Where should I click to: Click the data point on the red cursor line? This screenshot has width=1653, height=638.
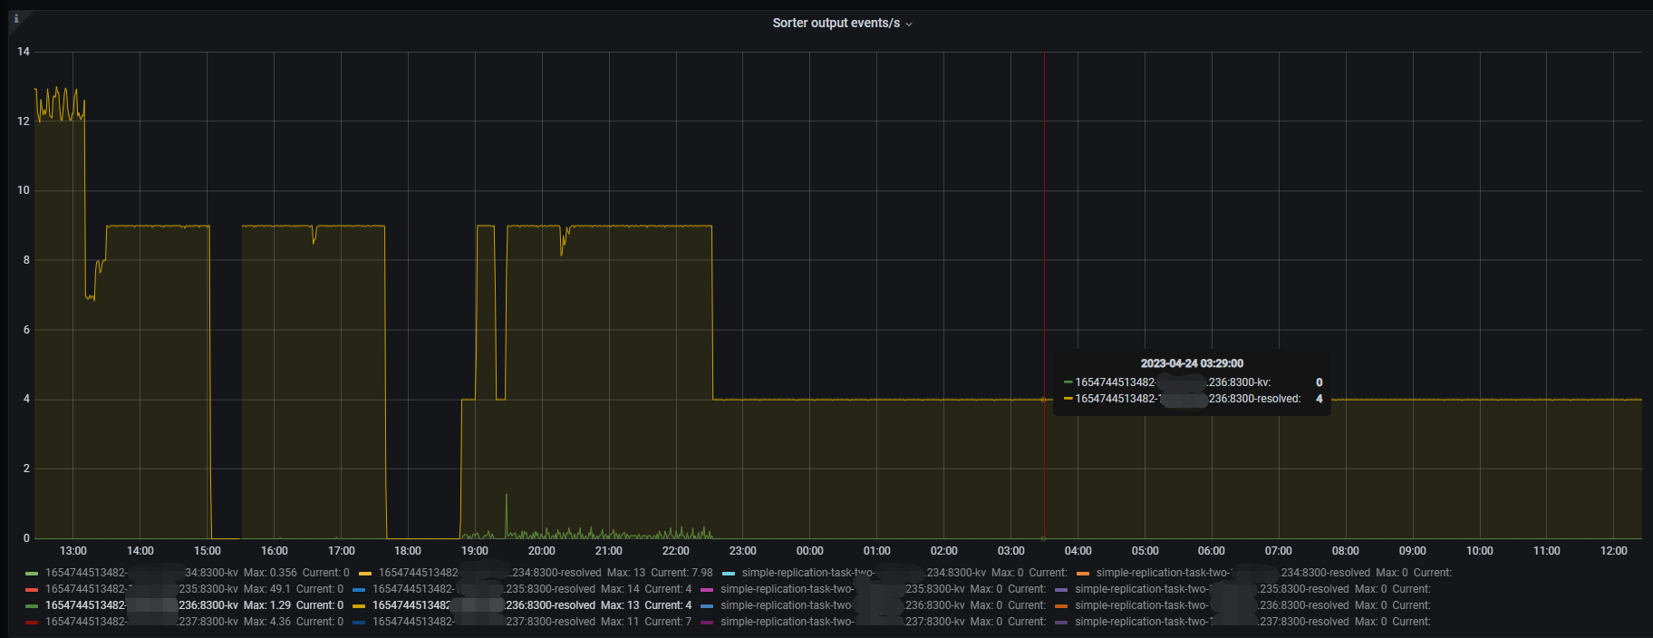coord(1044,400)
